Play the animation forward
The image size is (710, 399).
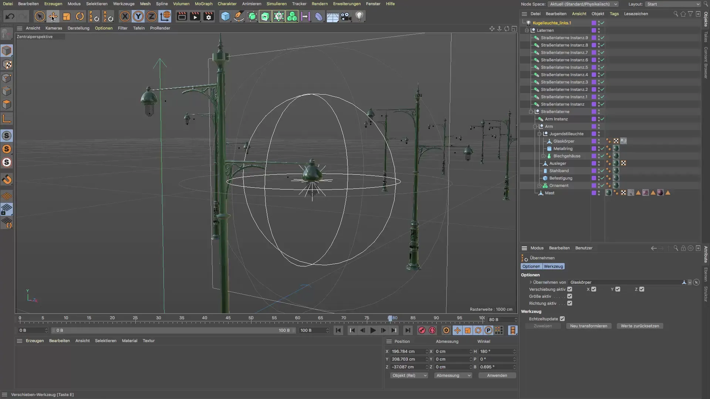pos(373,330)
